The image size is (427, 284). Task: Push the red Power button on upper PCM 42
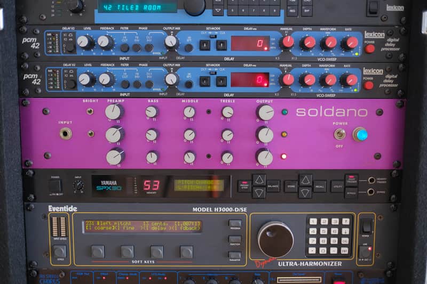(x=370, y=48)
